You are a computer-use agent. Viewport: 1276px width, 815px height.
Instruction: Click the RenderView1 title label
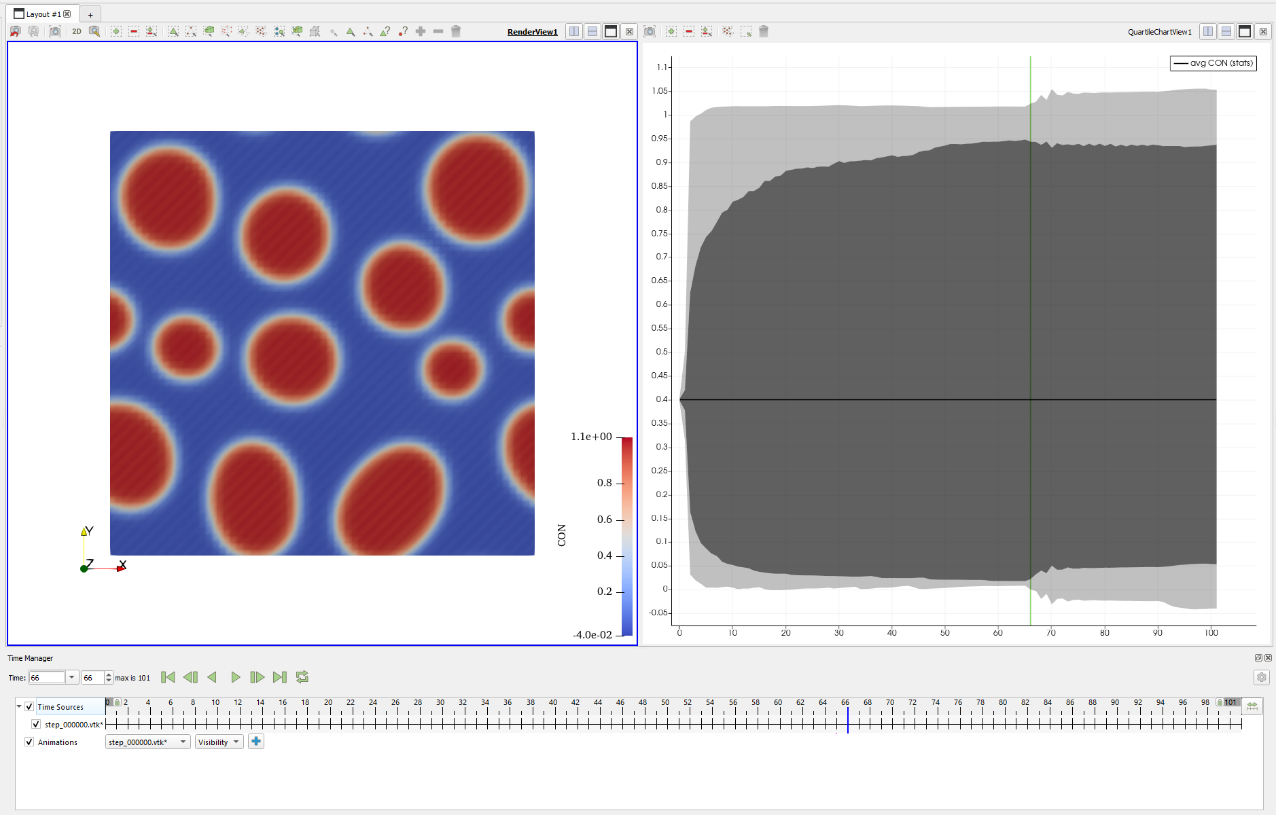[x=533, y=32]
